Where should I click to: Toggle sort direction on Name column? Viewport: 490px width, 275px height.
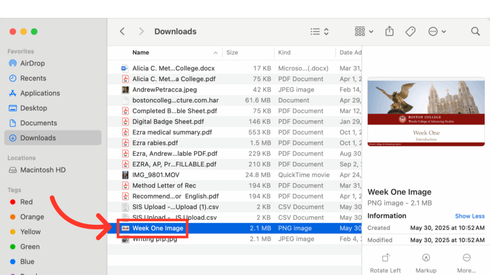(x=215, y=53)
